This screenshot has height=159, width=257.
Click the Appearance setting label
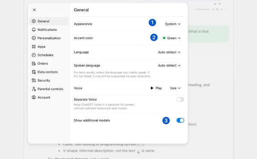click(x=83, y=24)
